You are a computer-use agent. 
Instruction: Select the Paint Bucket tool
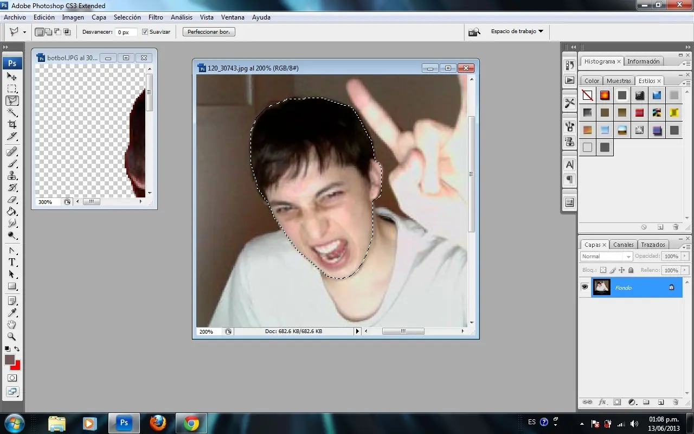pyautogui.click(x=12, y=212)
